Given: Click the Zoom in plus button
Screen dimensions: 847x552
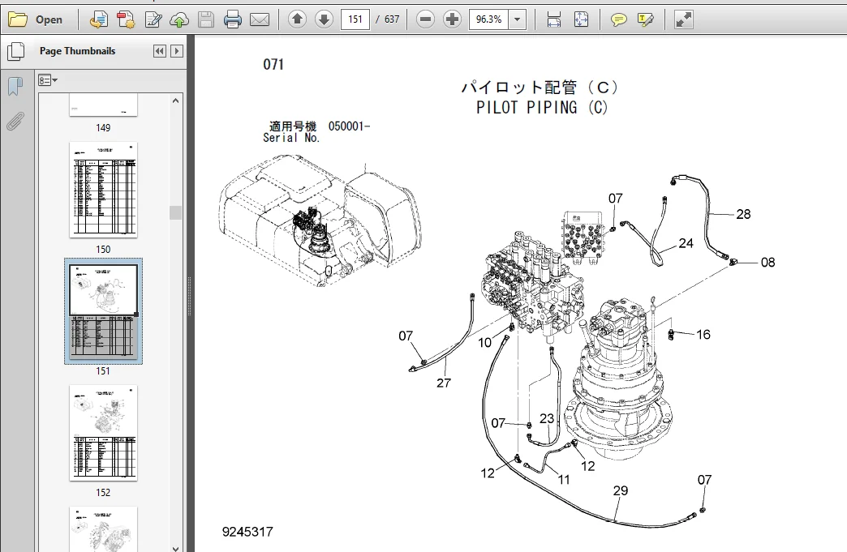Looking at the screenshot, I should (x=452, y=20).
